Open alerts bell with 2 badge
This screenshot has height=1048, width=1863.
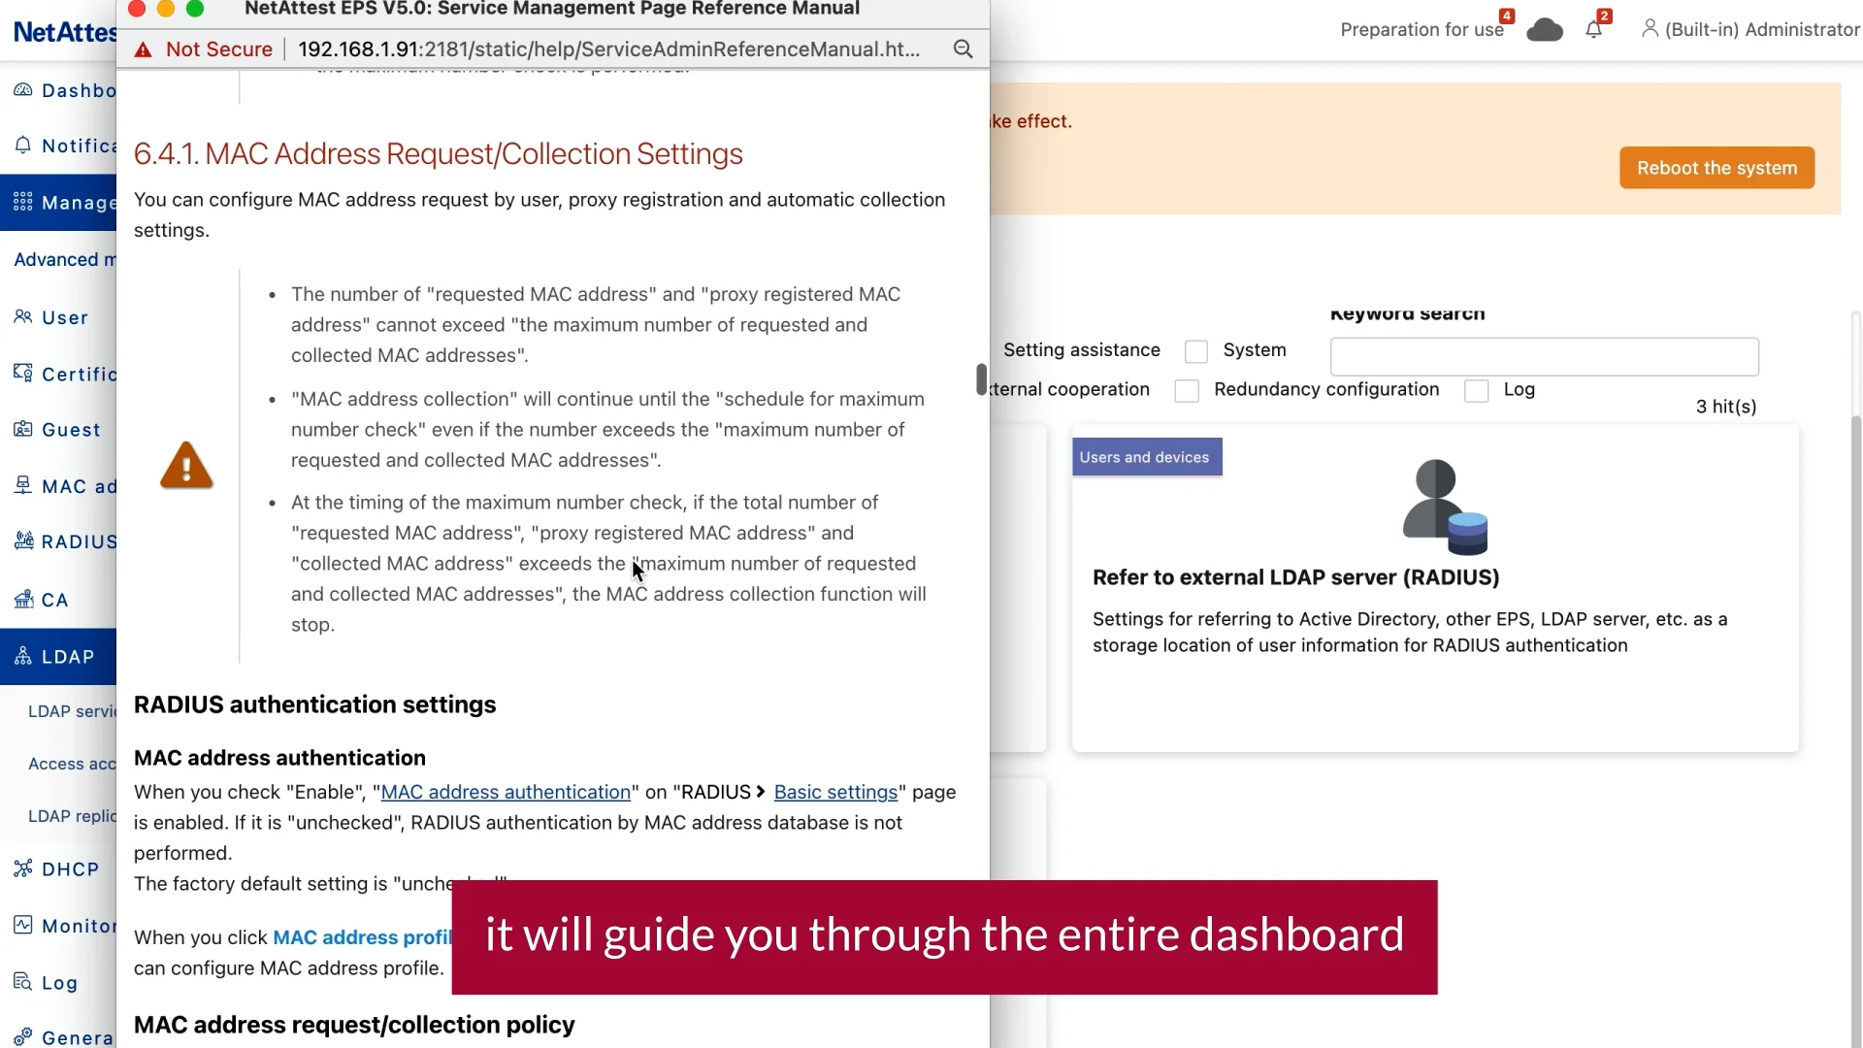coord(1594,30)
